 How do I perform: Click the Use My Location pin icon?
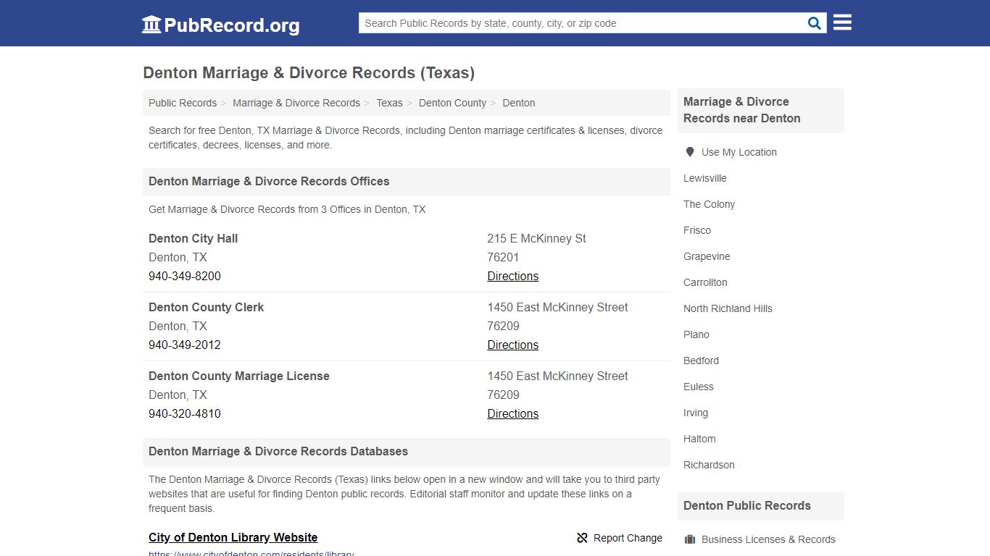(690, 152)
